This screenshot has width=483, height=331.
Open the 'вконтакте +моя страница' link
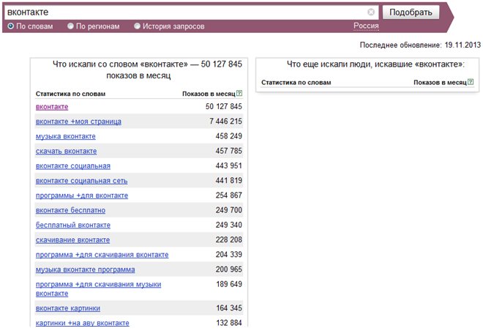(78, 122)
